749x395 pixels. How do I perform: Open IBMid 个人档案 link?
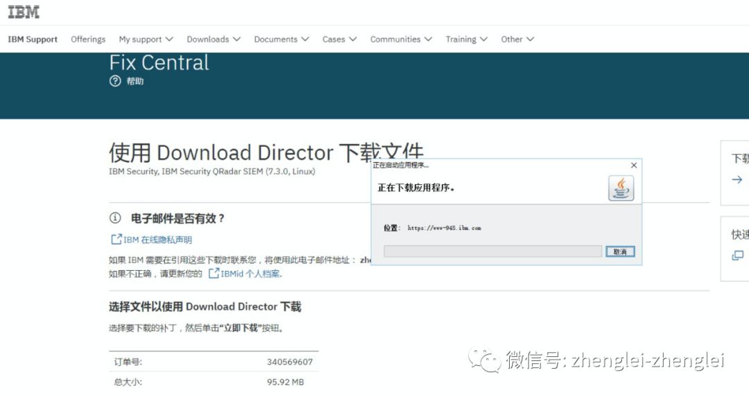251,273
